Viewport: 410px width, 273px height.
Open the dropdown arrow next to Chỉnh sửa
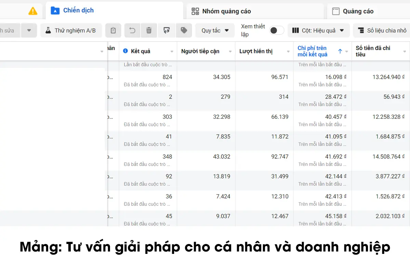(x=29, y=30)
